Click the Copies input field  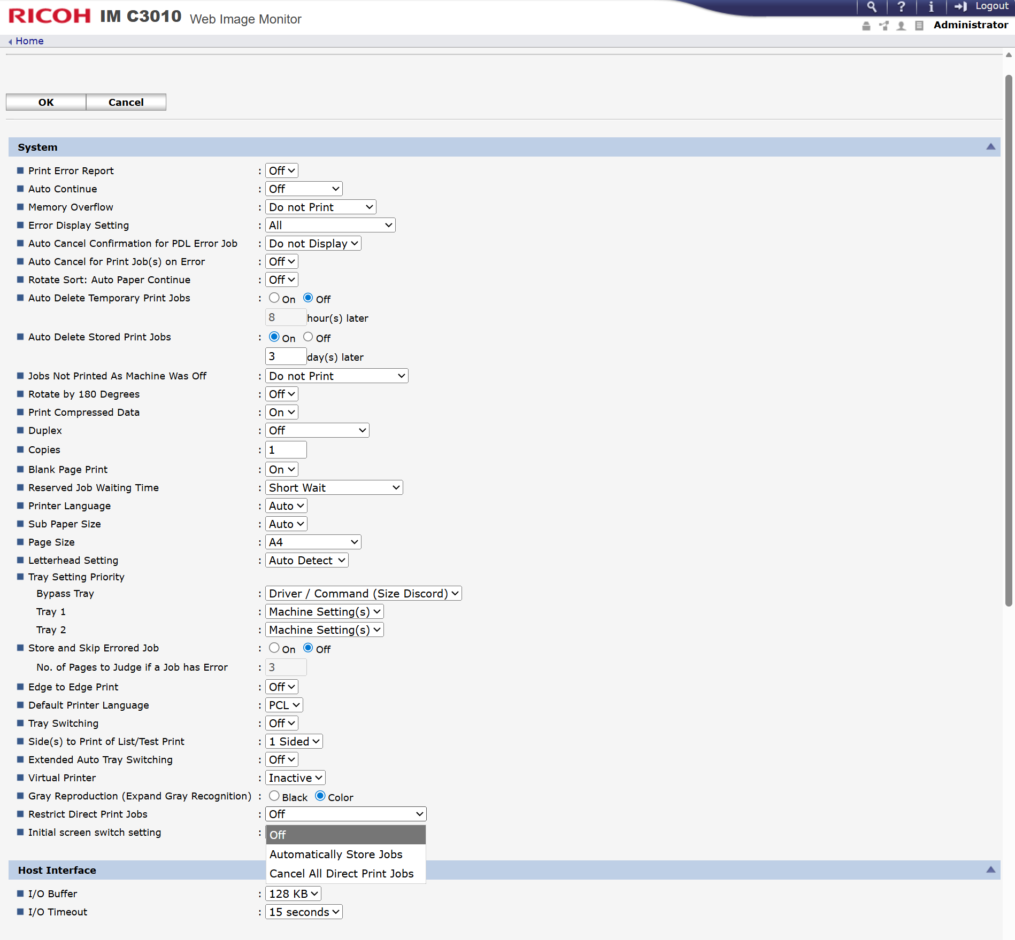(x=286, y=450)
